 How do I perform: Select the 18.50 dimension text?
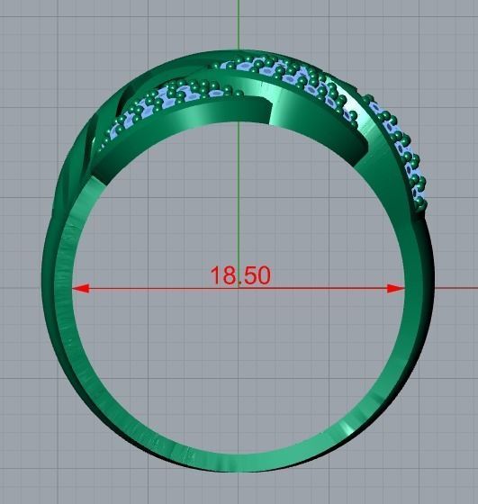point(240,275)
